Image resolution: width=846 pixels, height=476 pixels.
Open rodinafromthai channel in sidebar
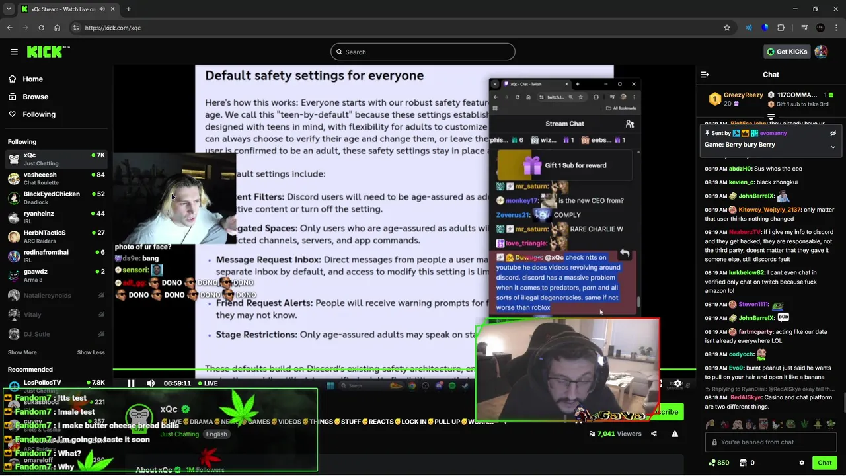56,256
